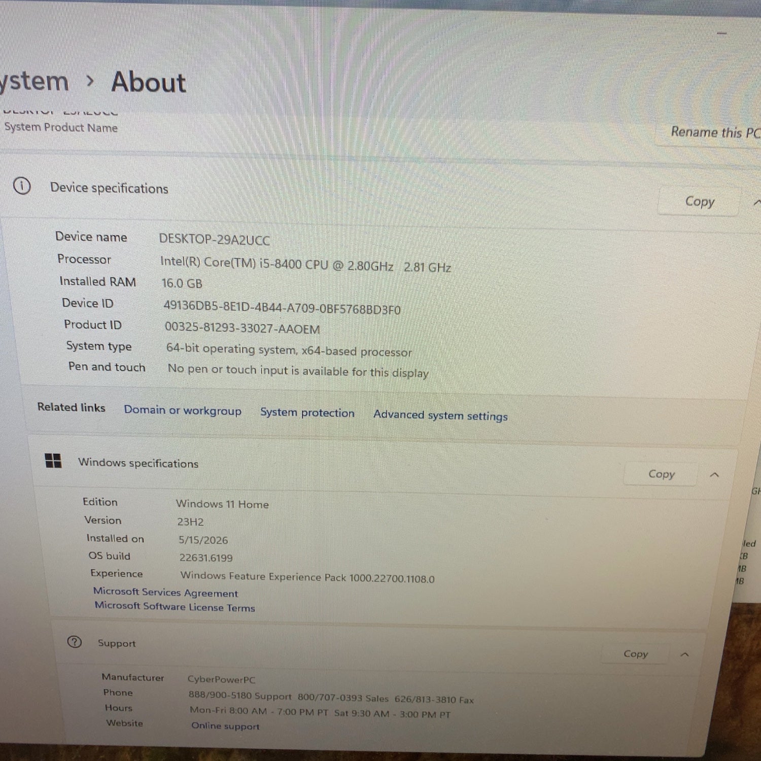Click the Product ID label
The image size is (761, 761).
(93, 324)
